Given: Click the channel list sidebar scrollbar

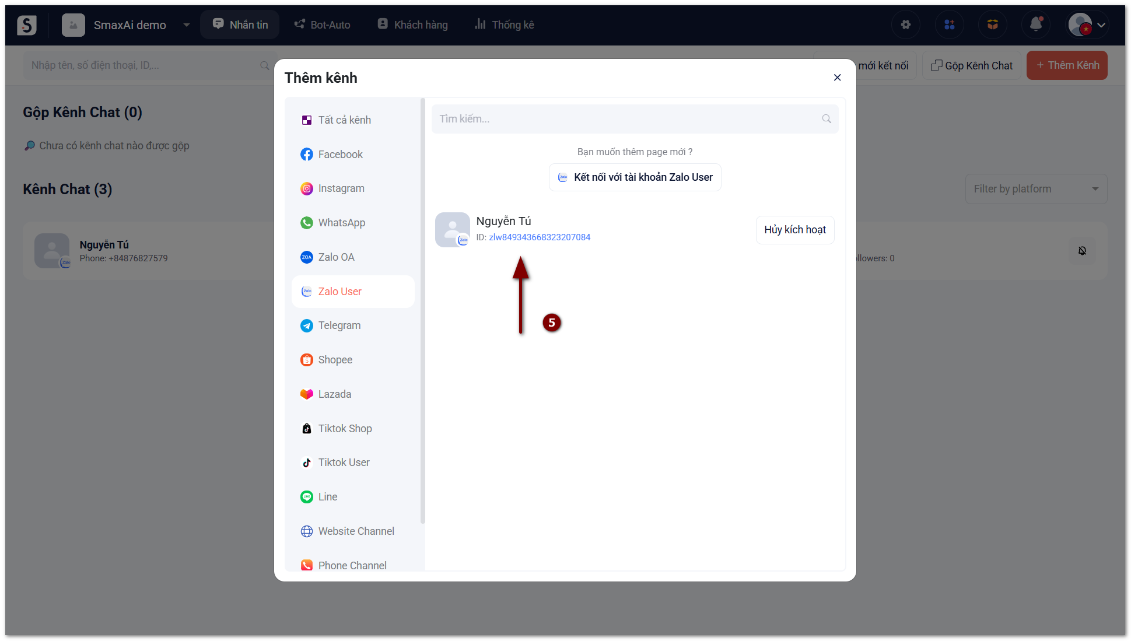Looking at the screenshot, I should click(422, 310).
